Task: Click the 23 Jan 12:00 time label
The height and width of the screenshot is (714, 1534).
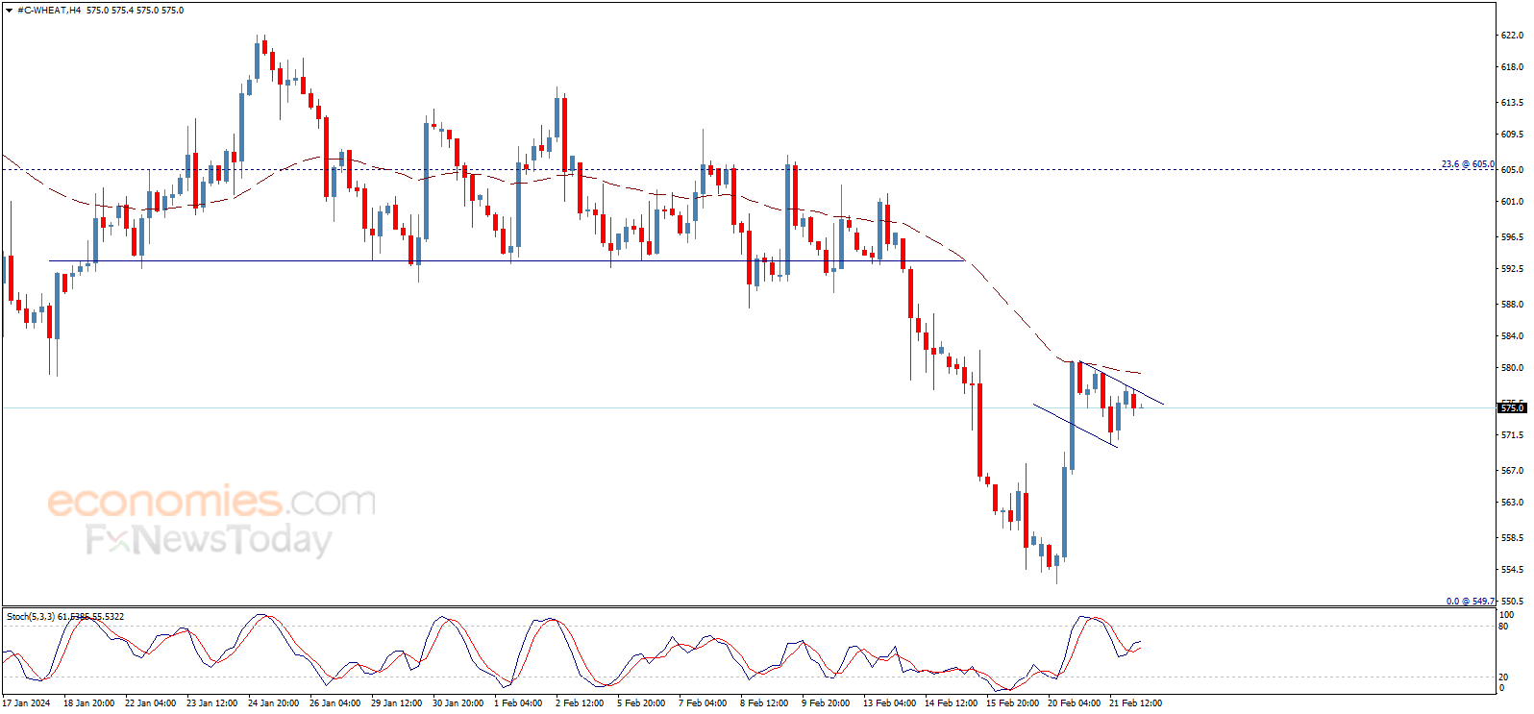Action: point(211,703)
